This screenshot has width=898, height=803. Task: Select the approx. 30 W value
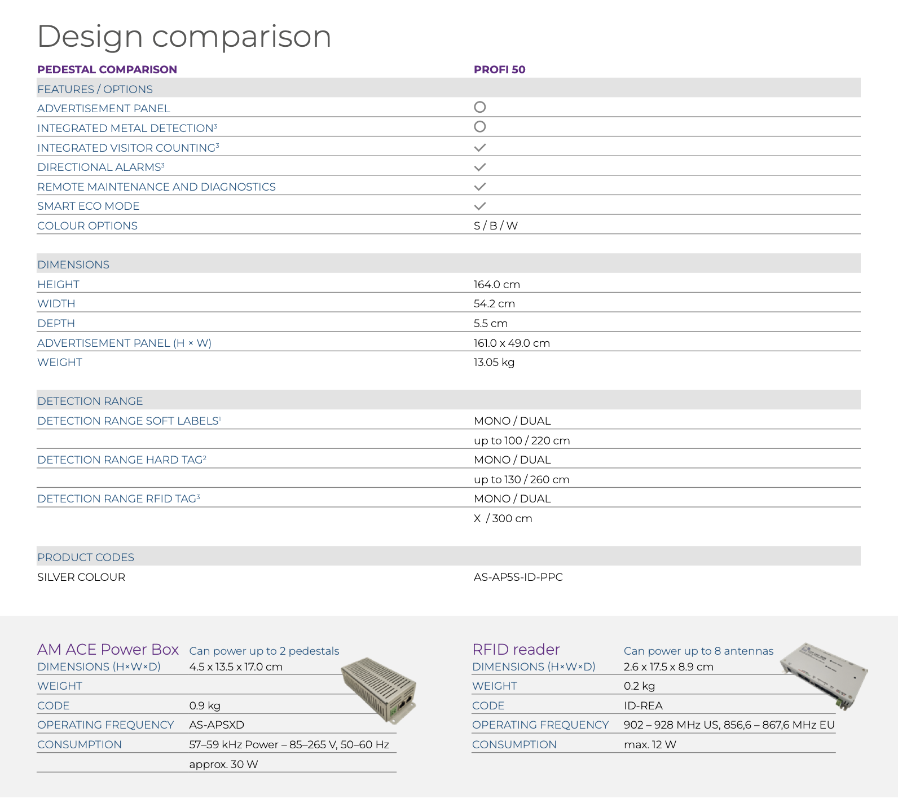(223, 764)
